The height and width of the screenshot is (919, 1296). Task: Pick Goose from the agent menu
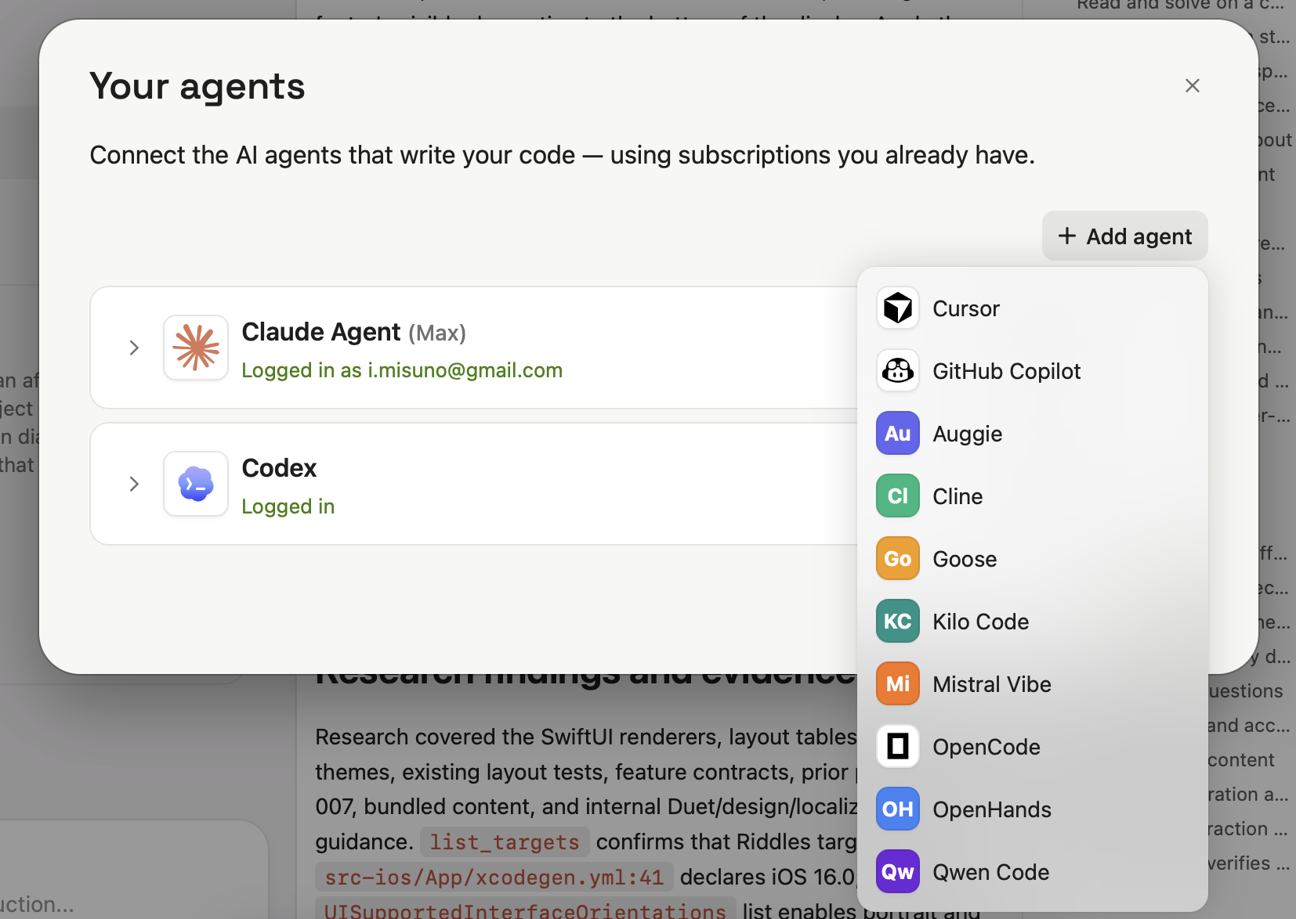[1032, 559]
